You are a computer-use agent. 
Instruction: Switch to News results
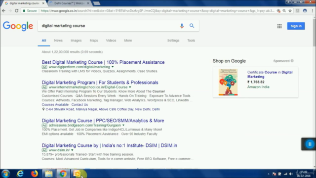58,41
